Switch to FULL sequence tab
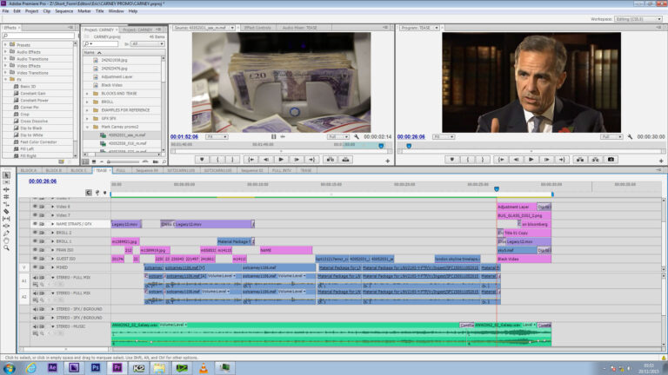The width and height of the screenshot is (668, 375). 121,170
